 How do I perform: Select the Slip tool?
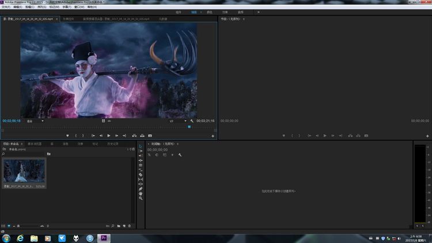(x=141, y=179)
